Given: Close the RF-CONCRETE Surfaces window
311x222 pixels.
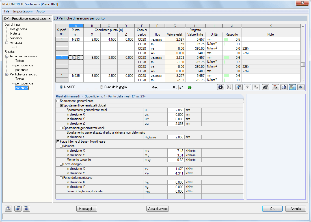Looking at the screenshot, I should 302,3.
